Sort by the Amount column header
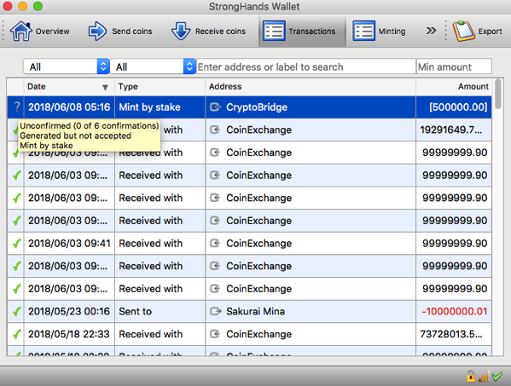511x386 pixels. coord(454,87)
